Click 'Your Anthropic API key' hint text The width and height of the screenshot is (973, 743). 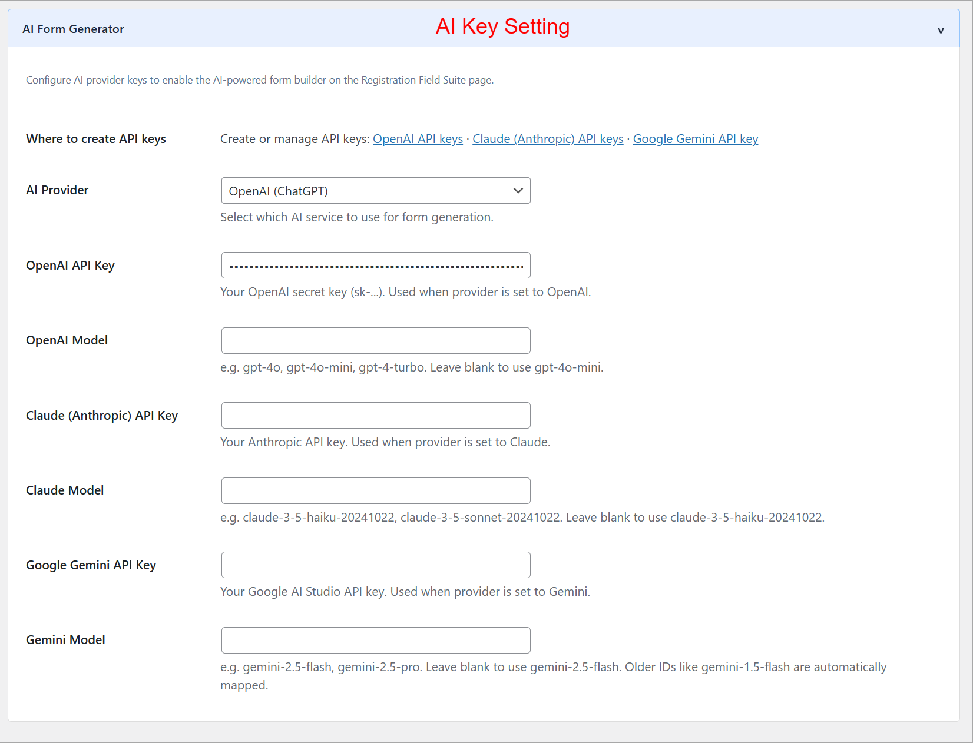coord(385,442)
